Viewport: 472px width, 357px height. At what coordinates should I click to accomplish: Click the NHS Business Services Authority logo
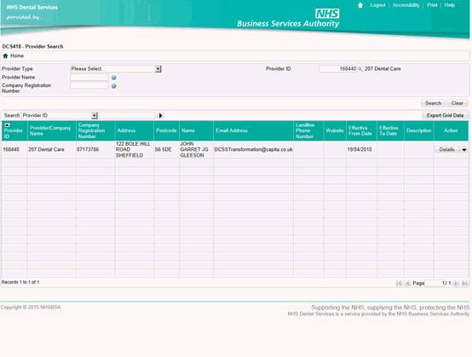pyautogui.click(x=288, y=18)
